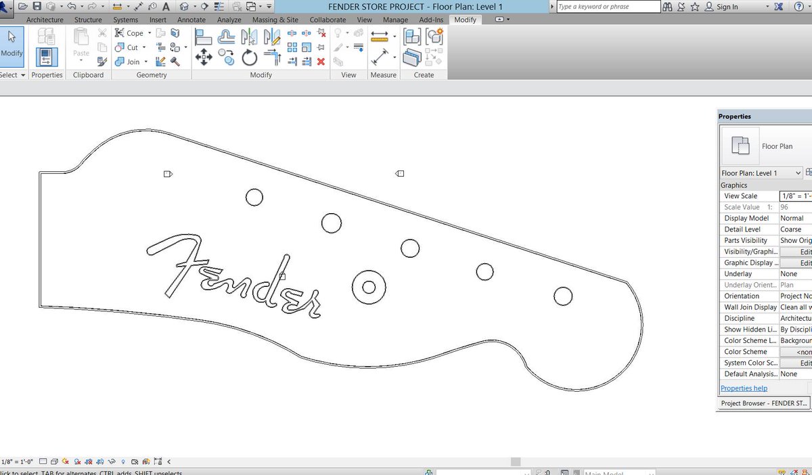Click the Sign In link

727,7
